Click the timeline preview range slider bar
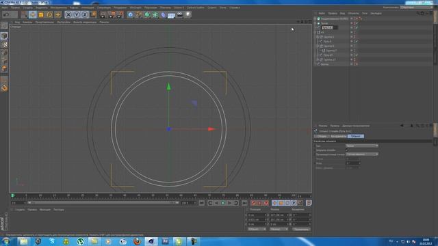The height and width of the screenshot is (246, 438). tap(103, 203)
